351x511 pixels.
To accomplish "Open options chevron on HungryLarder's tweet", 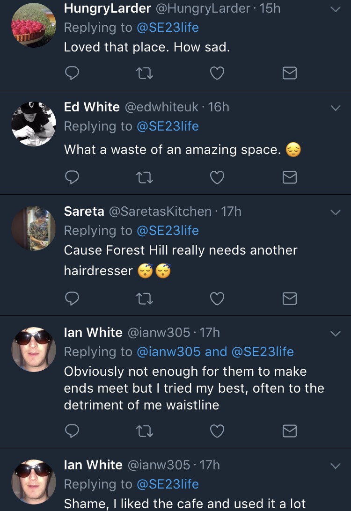I will (x=335, y=9).
